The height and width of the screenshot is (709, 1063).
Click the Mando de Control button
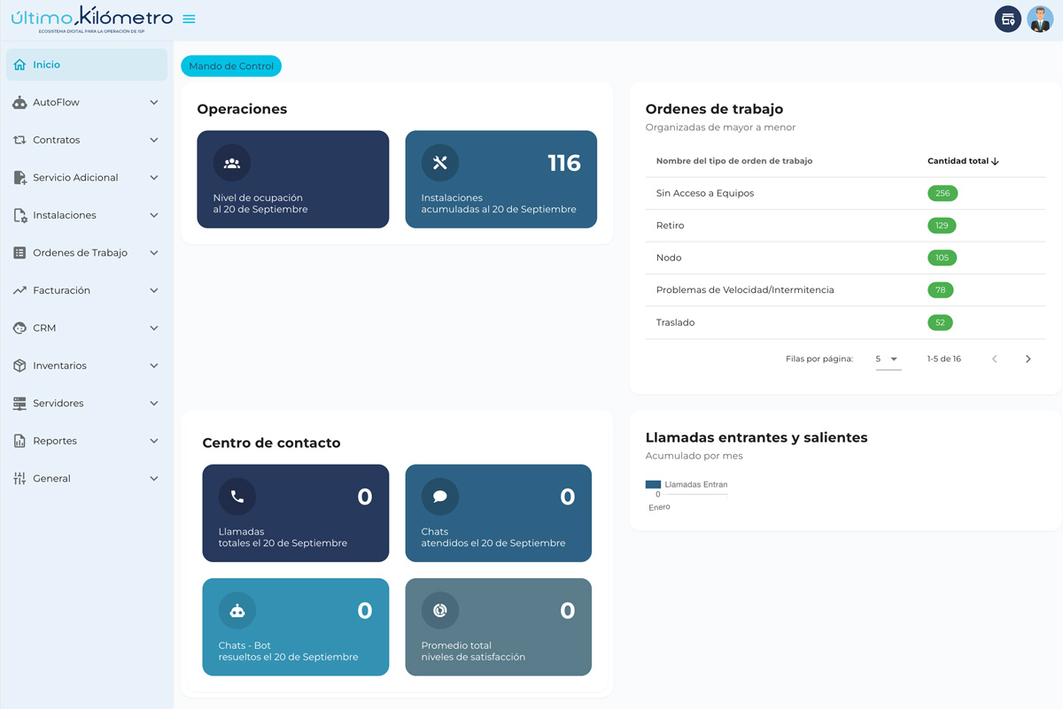(x=231, y=66)
